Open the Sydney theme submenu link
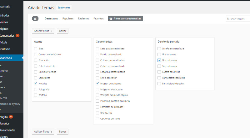Screen dimensions: 250x138 tap(10, 104)
